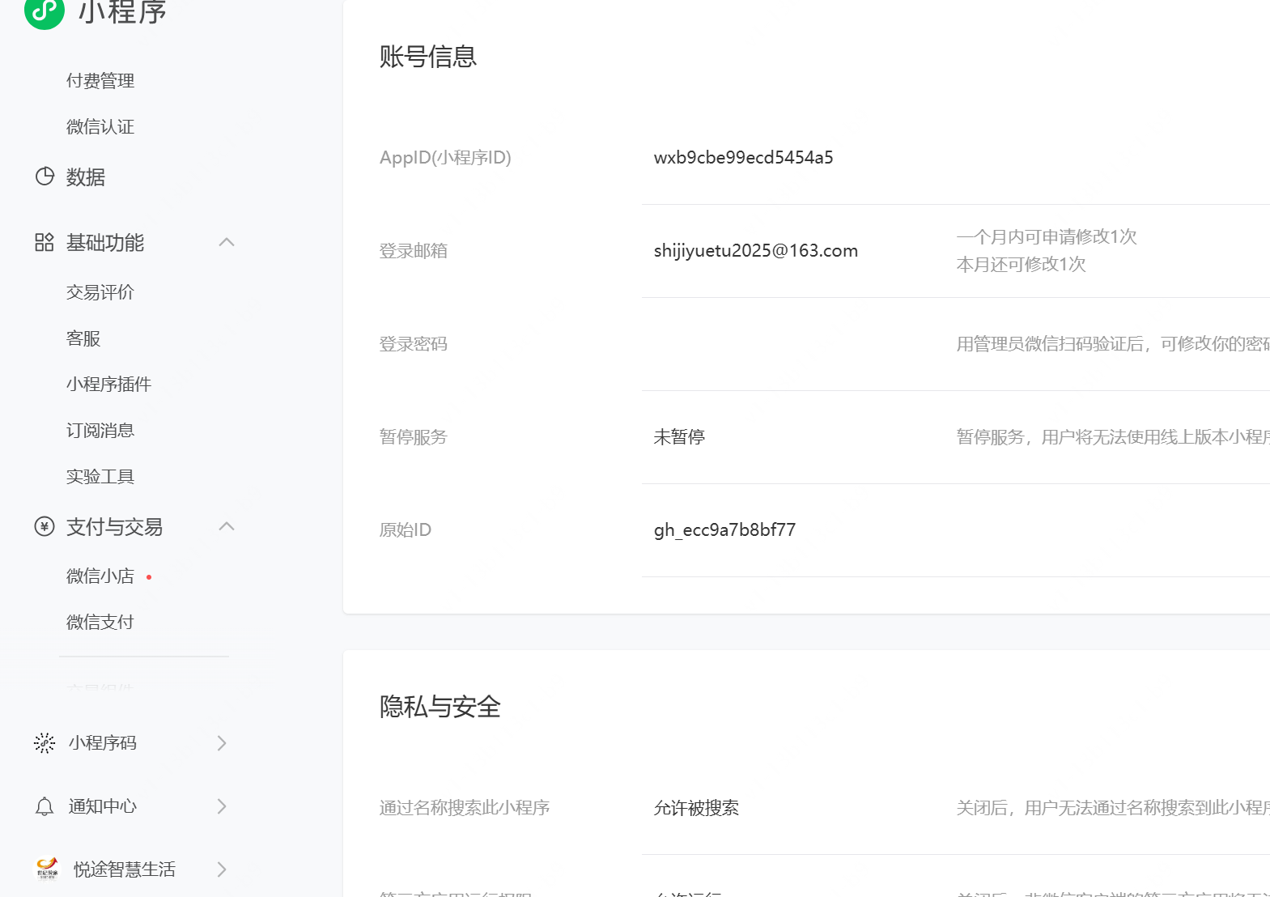The height and width of the screenshot is (897, 1270).
Task: Click the 暂停服务 label
Action: pos(414,437)
